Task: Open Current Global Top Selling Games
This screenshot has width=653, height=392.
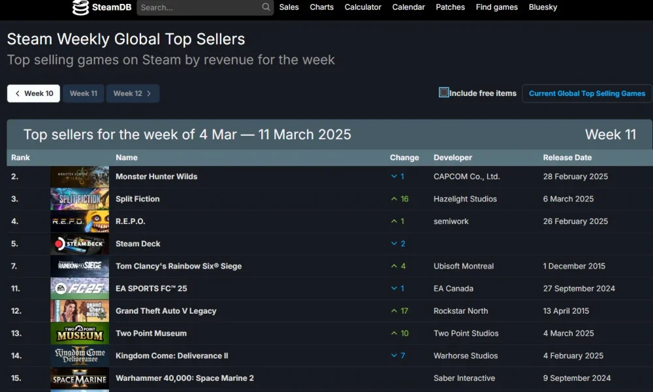Action: click(x=587, y=93)
